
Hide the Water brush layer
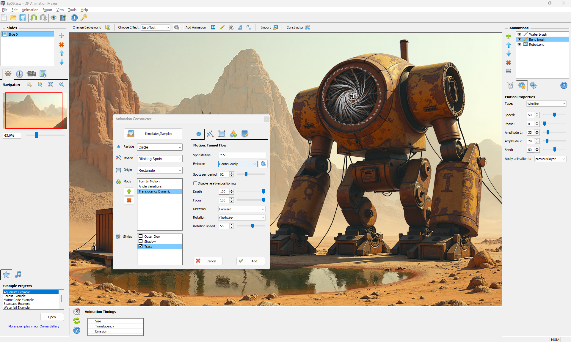tap(520, 34)
